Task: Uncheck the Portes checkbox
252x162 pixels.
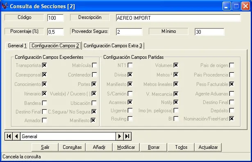Action: point(94,84)
